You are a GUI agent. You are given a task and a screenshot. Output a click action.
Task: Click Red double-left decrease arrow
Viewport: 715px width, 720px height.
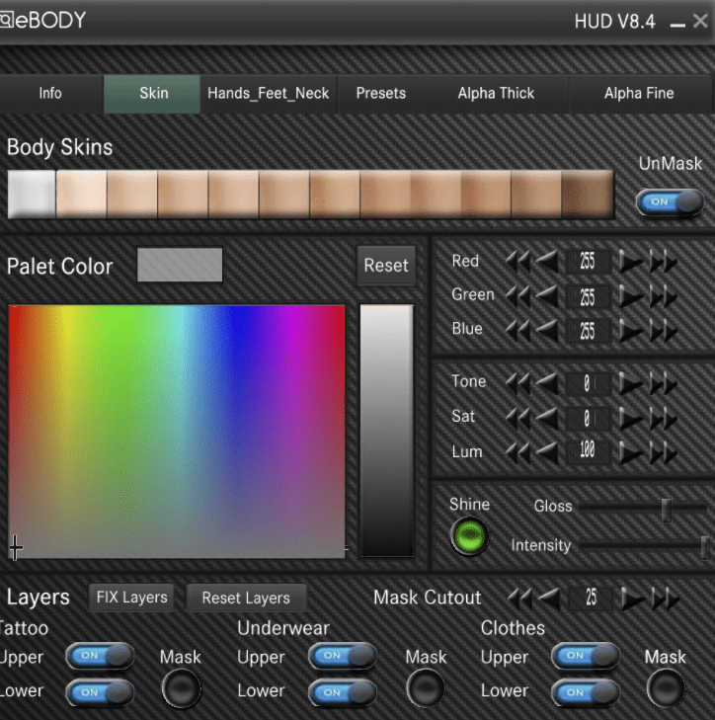[516, 262]
